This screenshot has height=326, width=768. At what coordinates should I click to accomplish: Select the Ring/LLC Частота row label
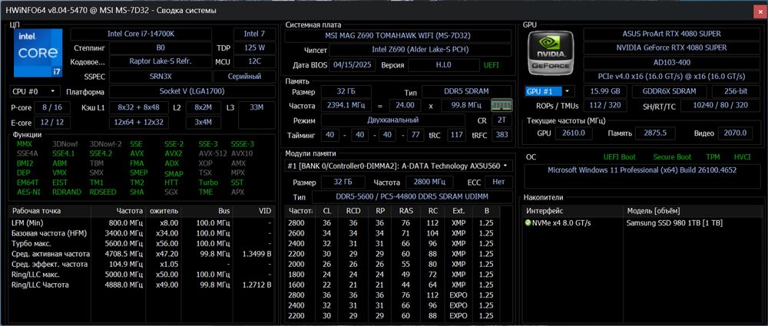[40, 285]
